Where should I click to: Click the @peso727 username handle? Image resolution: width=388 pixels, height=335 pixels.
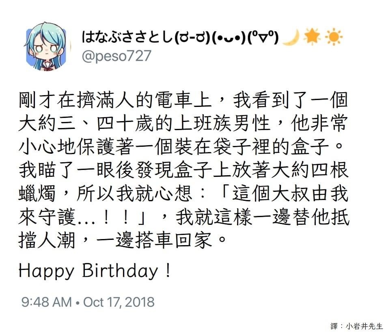click(x=116, y=56)
